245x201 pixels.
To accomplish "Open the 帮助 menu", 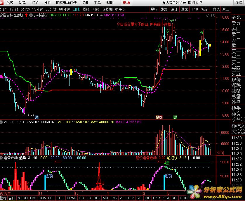I will tap(110, 3).
